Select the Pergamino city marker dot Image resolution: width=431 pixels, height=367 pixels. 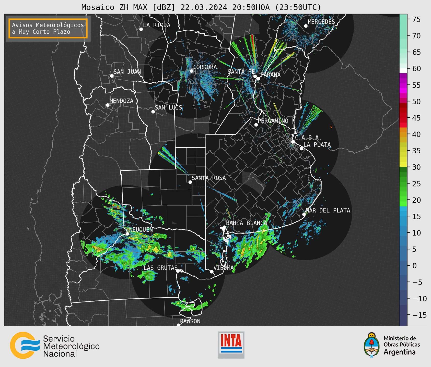pyautogui.click(x=256, y=125)
